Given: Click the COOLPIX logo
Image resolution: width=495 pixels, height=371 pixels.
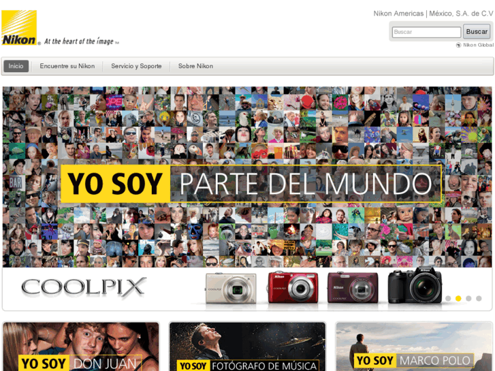Looking at the screenshot, I should 84,287.
